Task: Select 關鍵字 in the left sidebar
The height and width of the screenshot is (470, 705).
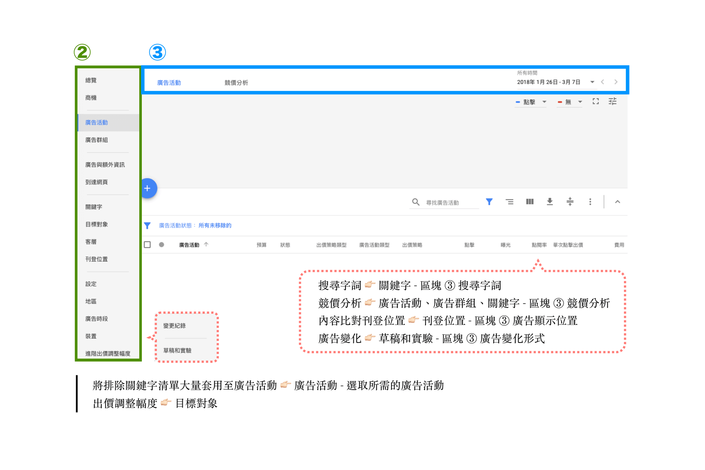Action: tap(94, 207)
